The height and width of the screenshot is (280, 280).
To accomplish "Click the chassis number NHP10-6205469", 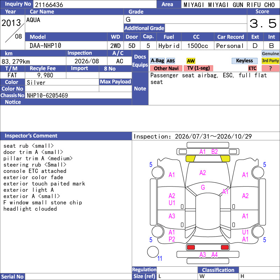I will (47, 96).
